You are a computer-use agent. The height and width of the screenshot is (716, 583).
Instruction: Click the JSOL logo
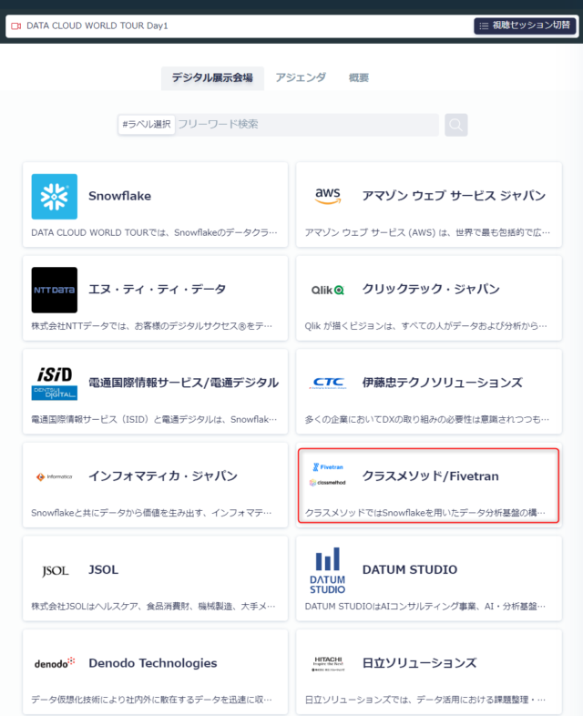pos(55,571)
